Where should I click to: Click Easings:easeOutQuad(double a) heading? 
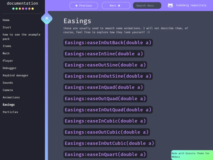pyautogui.click(x=105, y=98)
